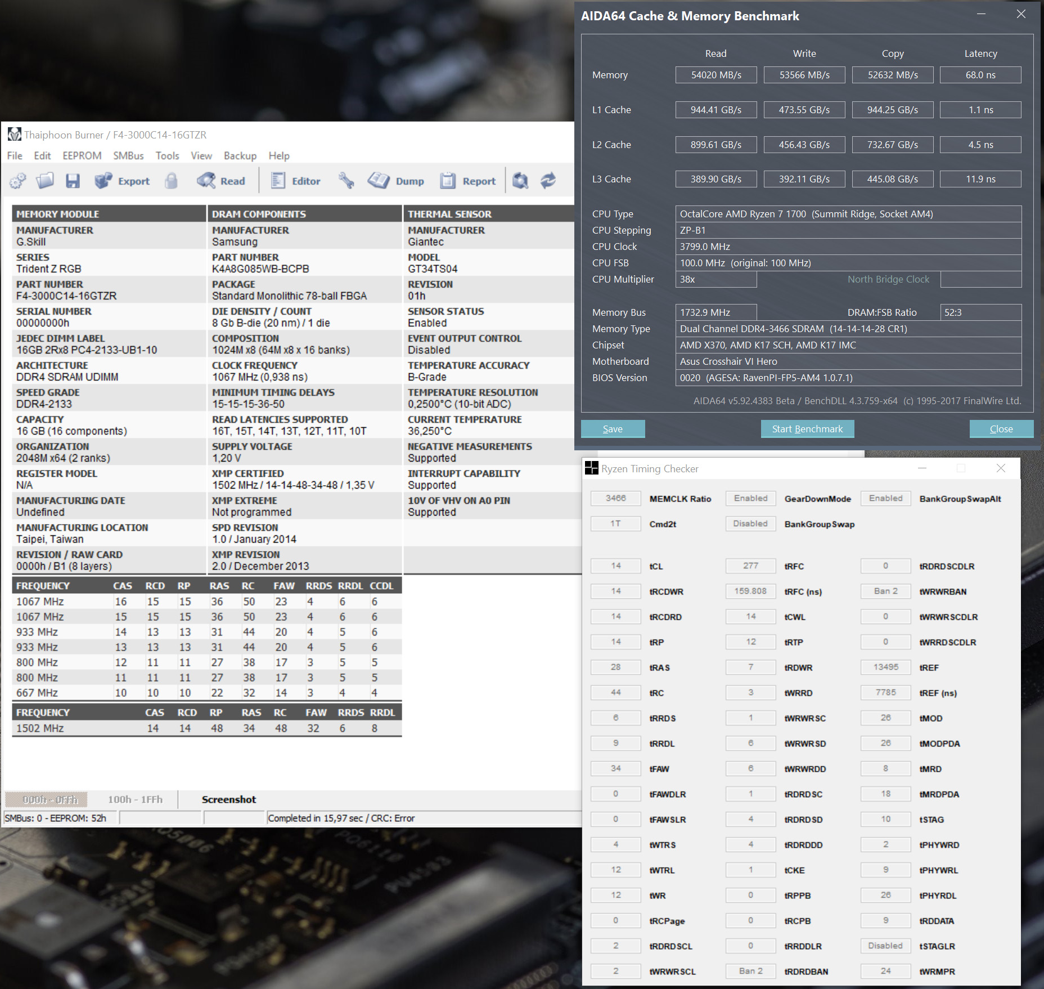Click the 667 MHz frequency row
This screenshot has width=1044, height=989.
point(207,693)
